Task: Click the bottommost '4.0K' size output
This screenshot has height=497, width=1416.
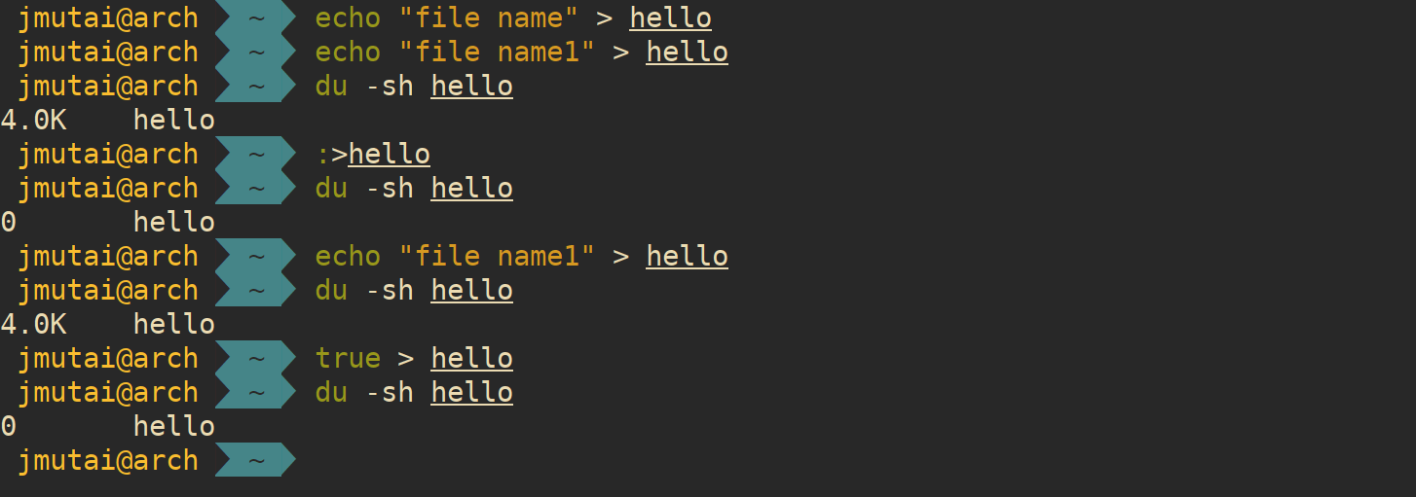Action: 33,324
